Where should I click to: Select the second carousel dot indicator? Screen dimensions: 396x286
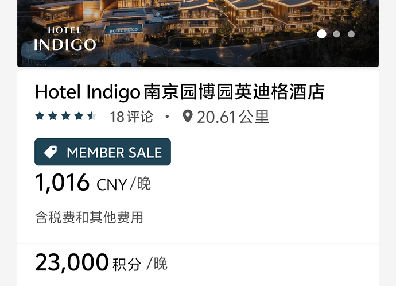336,34
